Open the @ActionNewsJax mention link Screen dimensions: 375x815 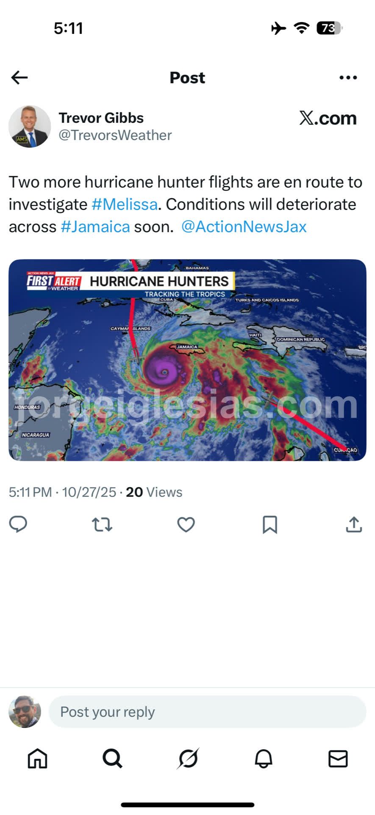coord(244,227)
